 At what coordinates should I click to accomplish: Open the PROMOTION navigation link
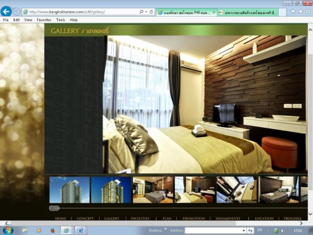(x=194, y=218)
